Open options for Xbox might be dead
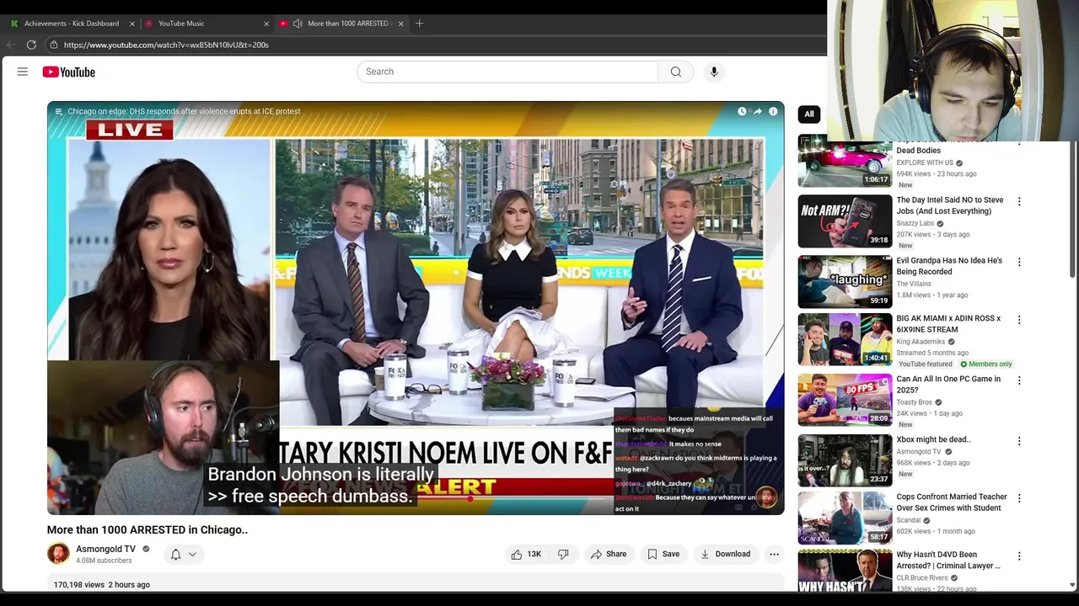The image size is (1079, 606). [x=1019, y=441]
